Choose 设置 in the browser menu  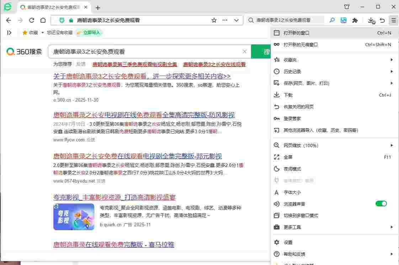tap(288, 242)
